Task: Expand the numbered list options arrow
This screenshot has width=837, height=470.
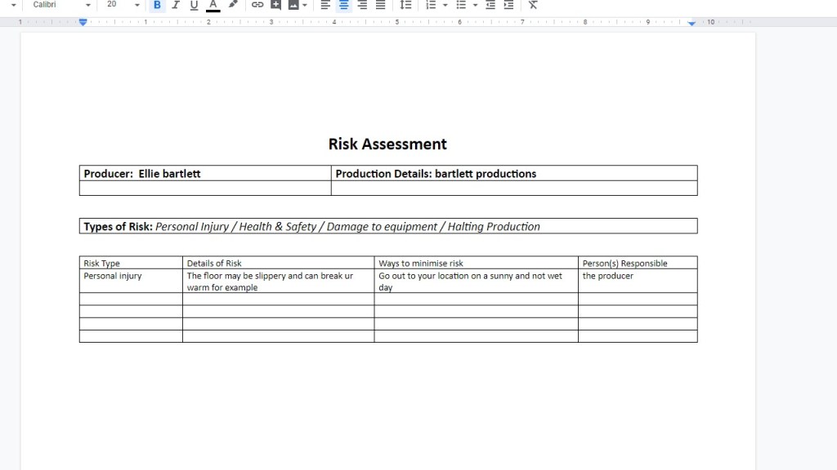Action: tap(445, 5)
